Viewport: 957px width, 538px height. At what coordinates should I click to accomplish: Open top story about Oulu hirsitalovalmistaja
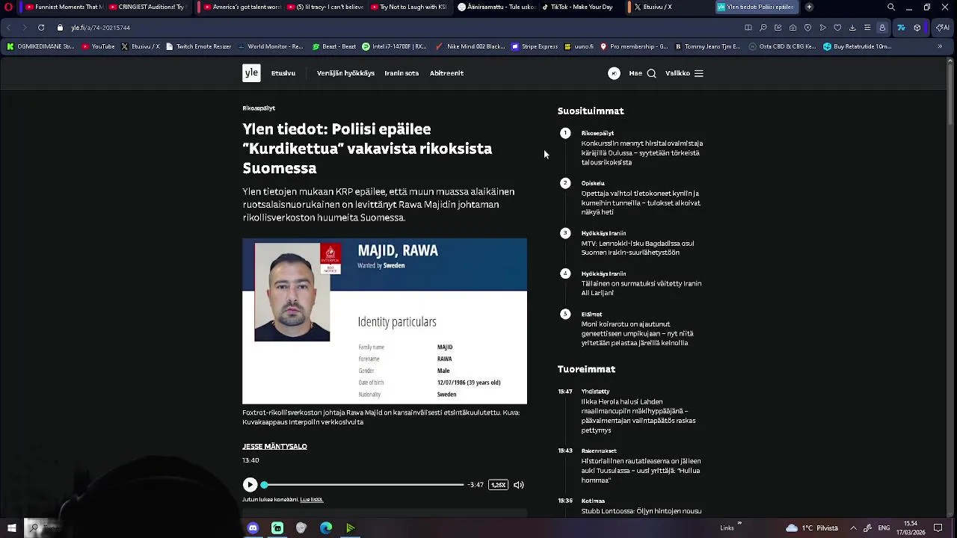641,152
